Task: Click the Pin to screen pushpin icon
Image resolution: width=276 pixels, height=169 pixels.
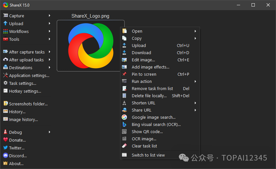Action: pyautogui.click(x=124, y=74)
